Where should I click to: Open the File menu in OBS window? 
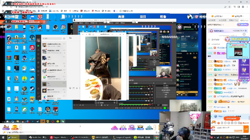click(75, 23)
